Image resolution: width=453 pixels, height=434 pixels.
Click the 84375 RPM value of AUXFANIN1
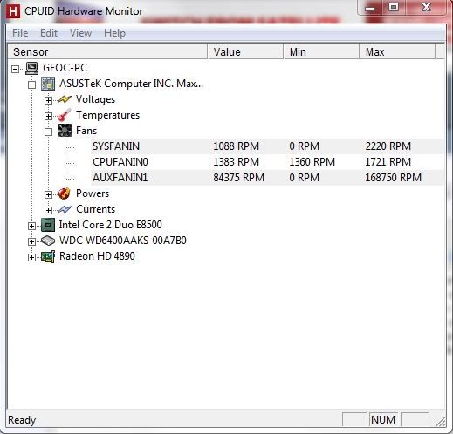tap(238, 178)
